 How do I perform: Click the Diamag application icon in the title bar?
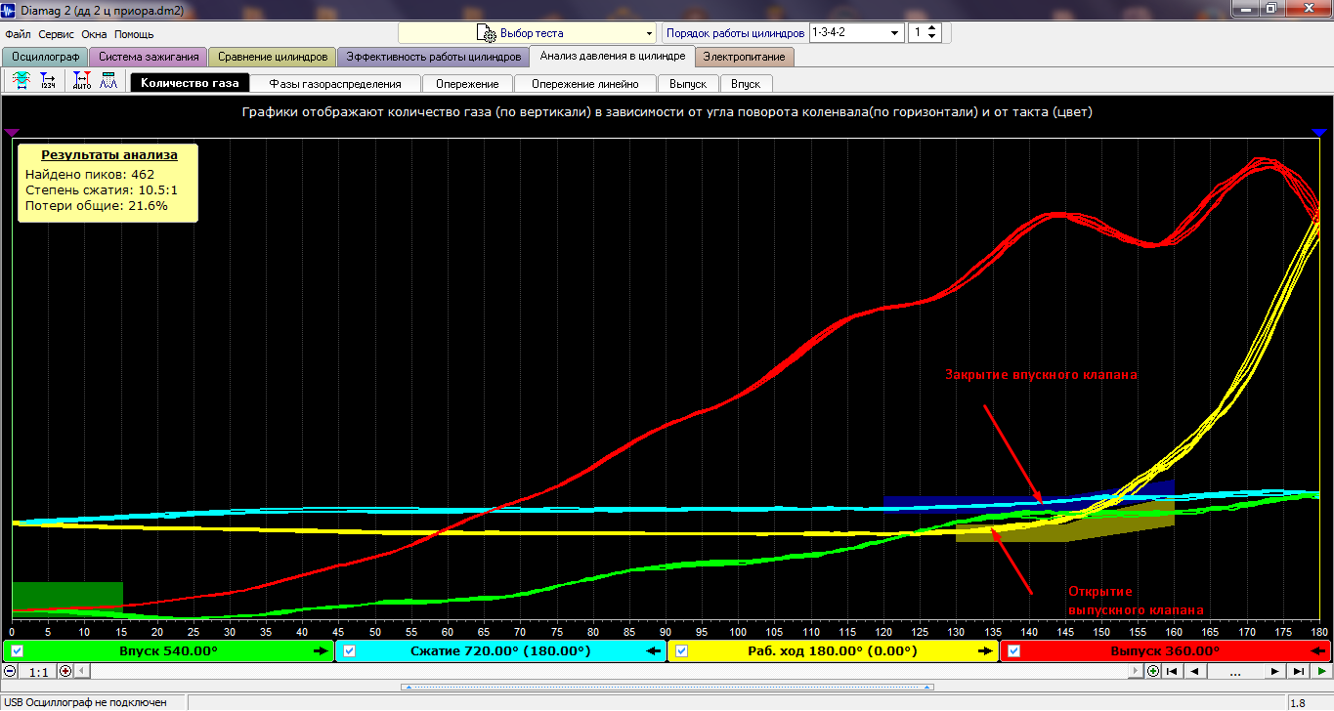click(9, 9)
